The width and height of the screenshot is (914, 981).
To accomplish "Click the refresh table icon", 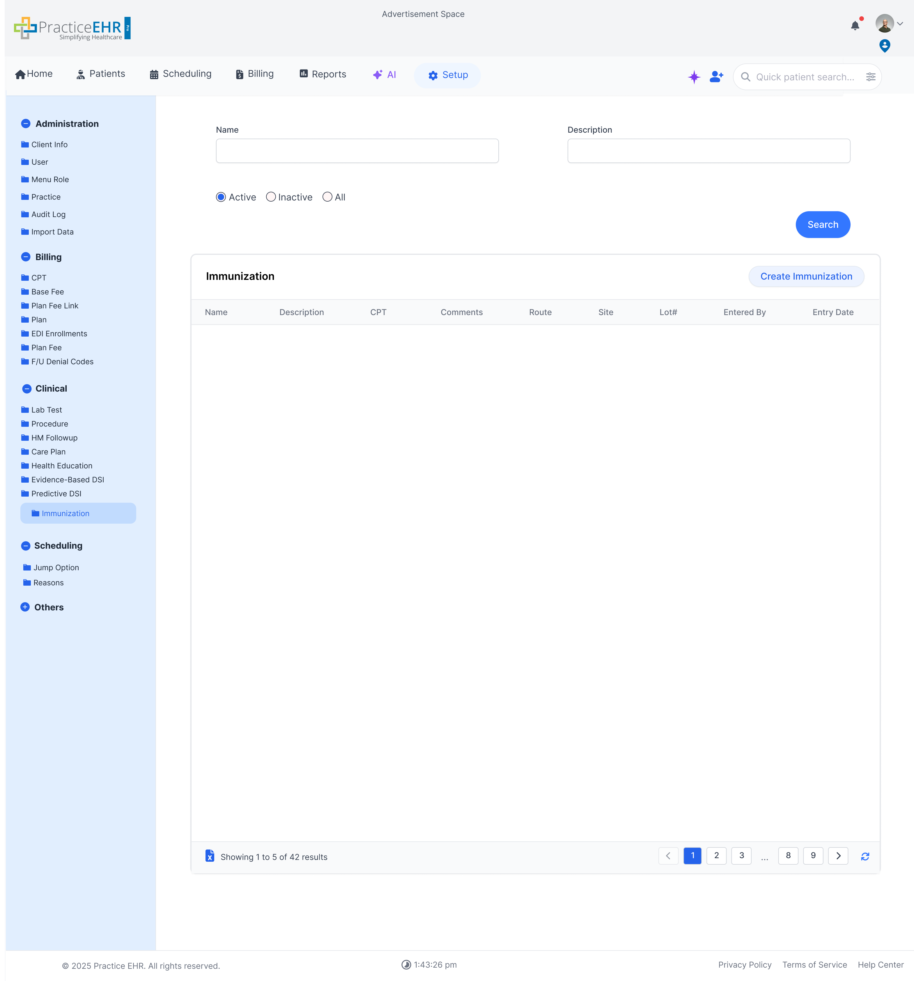I will tap(865, 856).
